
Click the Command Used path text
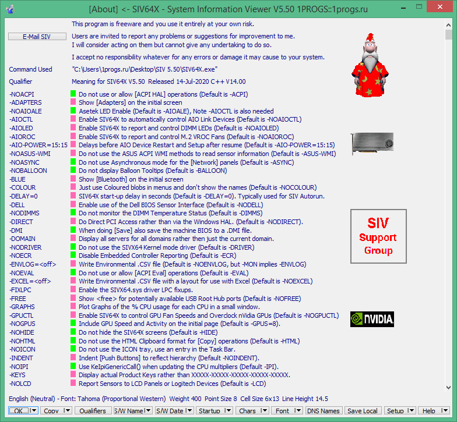click(x=145, y=69)
